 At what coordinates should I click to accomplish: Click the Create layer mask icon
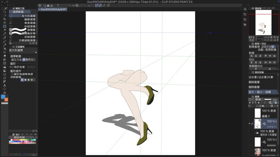click(272, 106)
